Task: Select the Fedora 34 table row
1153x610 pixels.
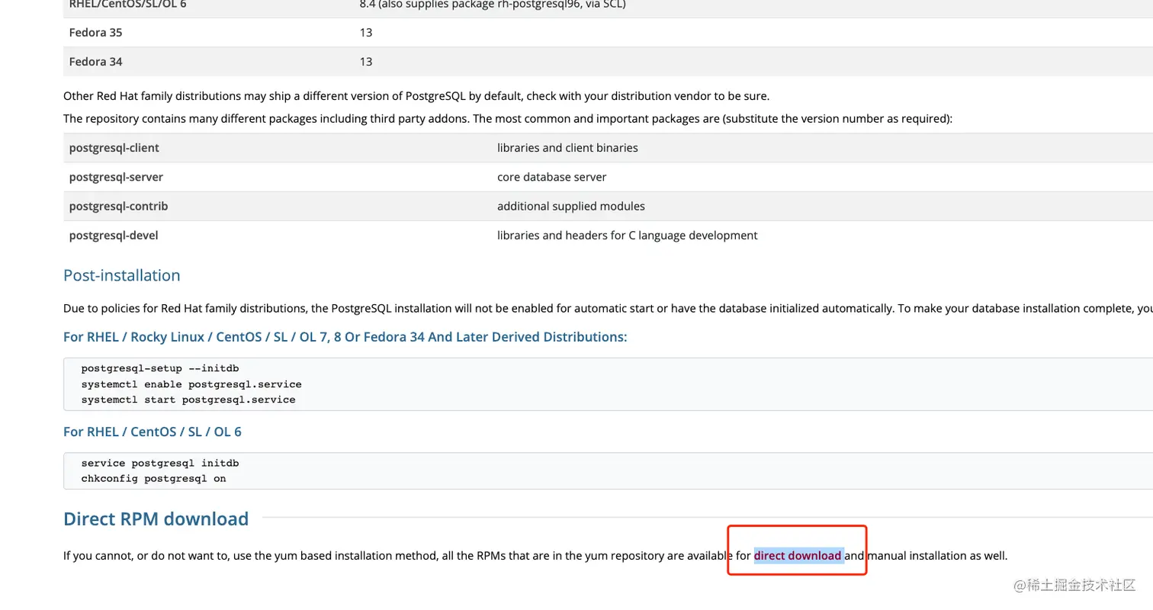Action: click(x=608, y=62)
